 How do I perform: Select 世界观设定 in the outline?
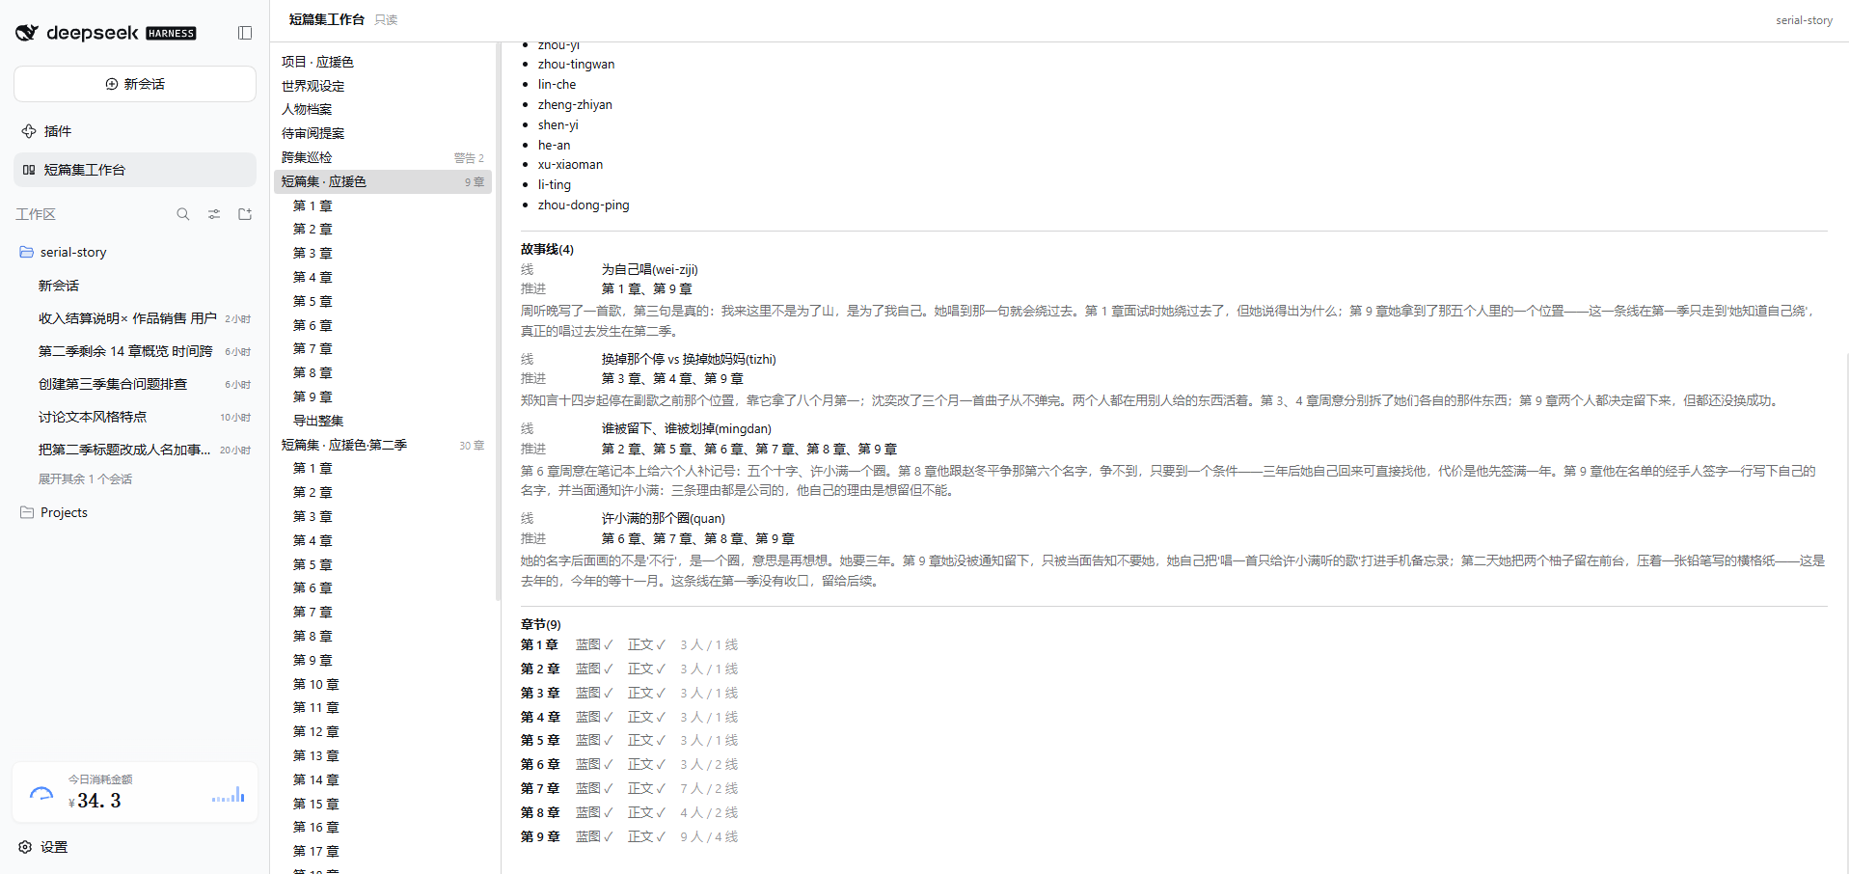(x=383, y=86)
